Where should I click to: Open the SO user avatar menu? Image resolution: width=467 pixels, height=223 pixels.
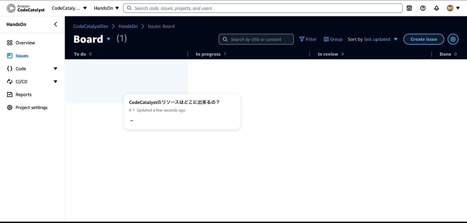450,8
